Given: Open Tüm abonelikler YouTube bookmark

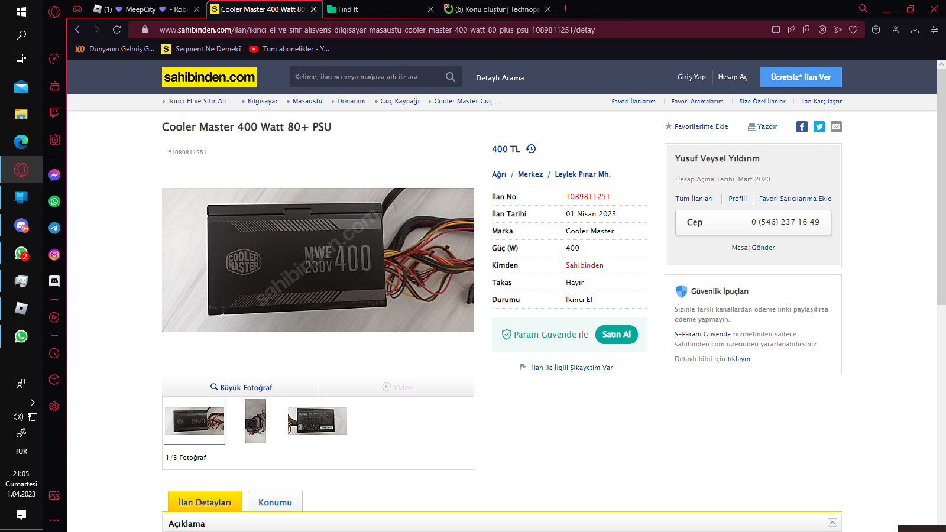Looking at the screenshot, I should 289,49.
